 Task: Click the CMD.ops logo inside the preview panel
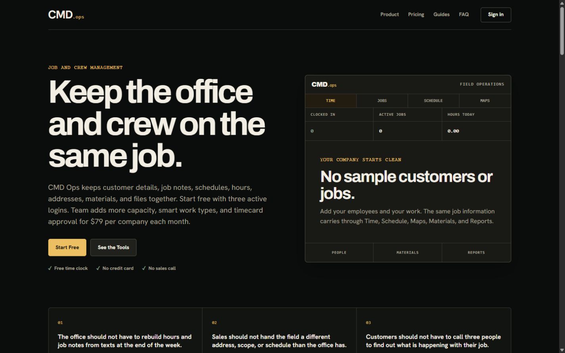[324, 84]
